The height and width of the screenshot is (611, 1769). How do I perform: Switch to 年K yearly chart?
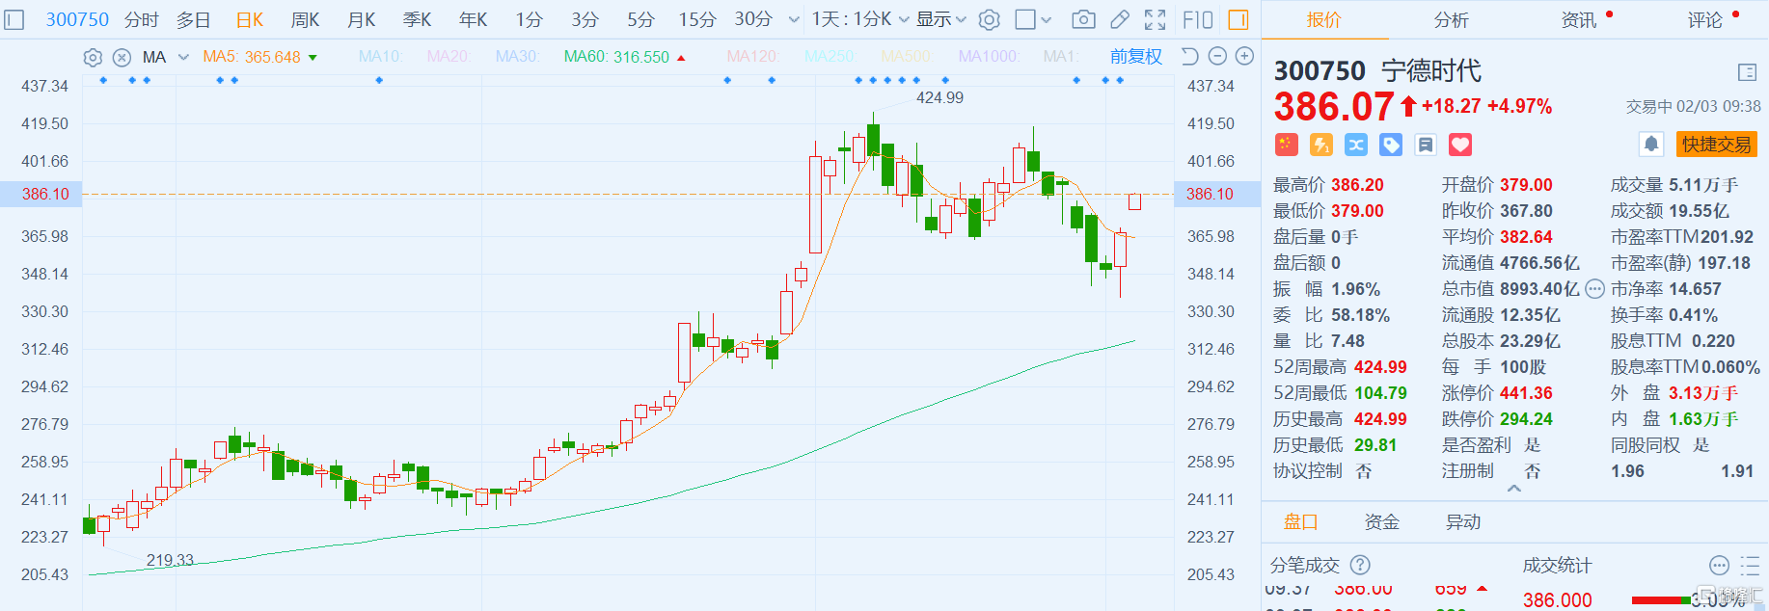[473, 19]
